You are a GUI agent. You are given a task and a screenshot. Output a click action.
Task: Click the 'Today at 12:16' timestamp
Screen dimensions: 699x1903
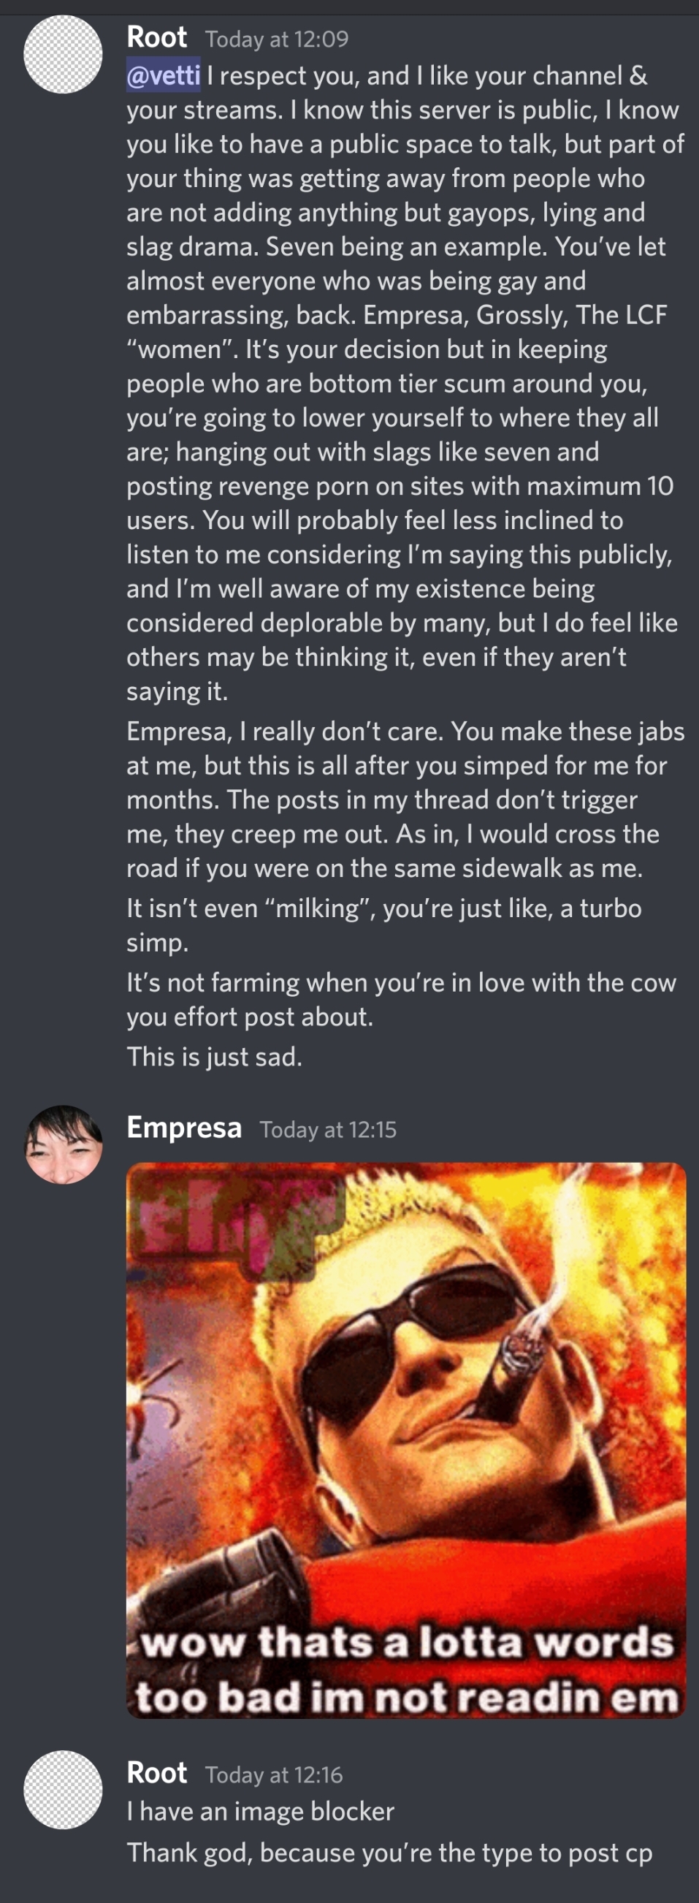click(274, 1775)
